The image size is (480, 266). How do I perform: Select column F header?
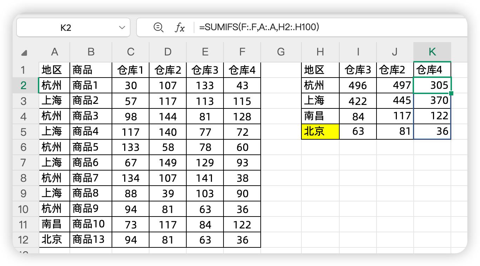[x=242, y=52]
